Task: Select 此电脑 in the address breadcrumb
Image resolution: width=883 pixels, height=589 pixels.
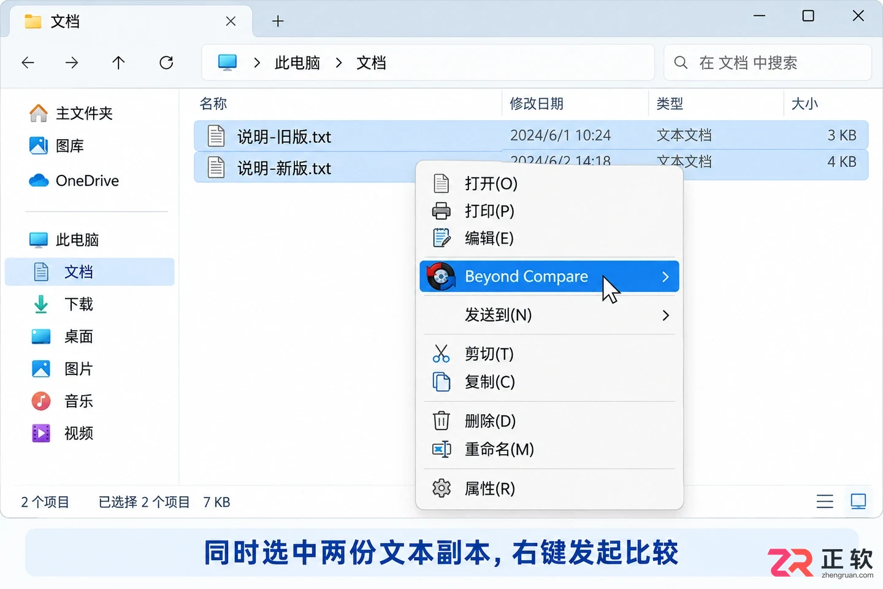Action: click(x=297, y=63)
